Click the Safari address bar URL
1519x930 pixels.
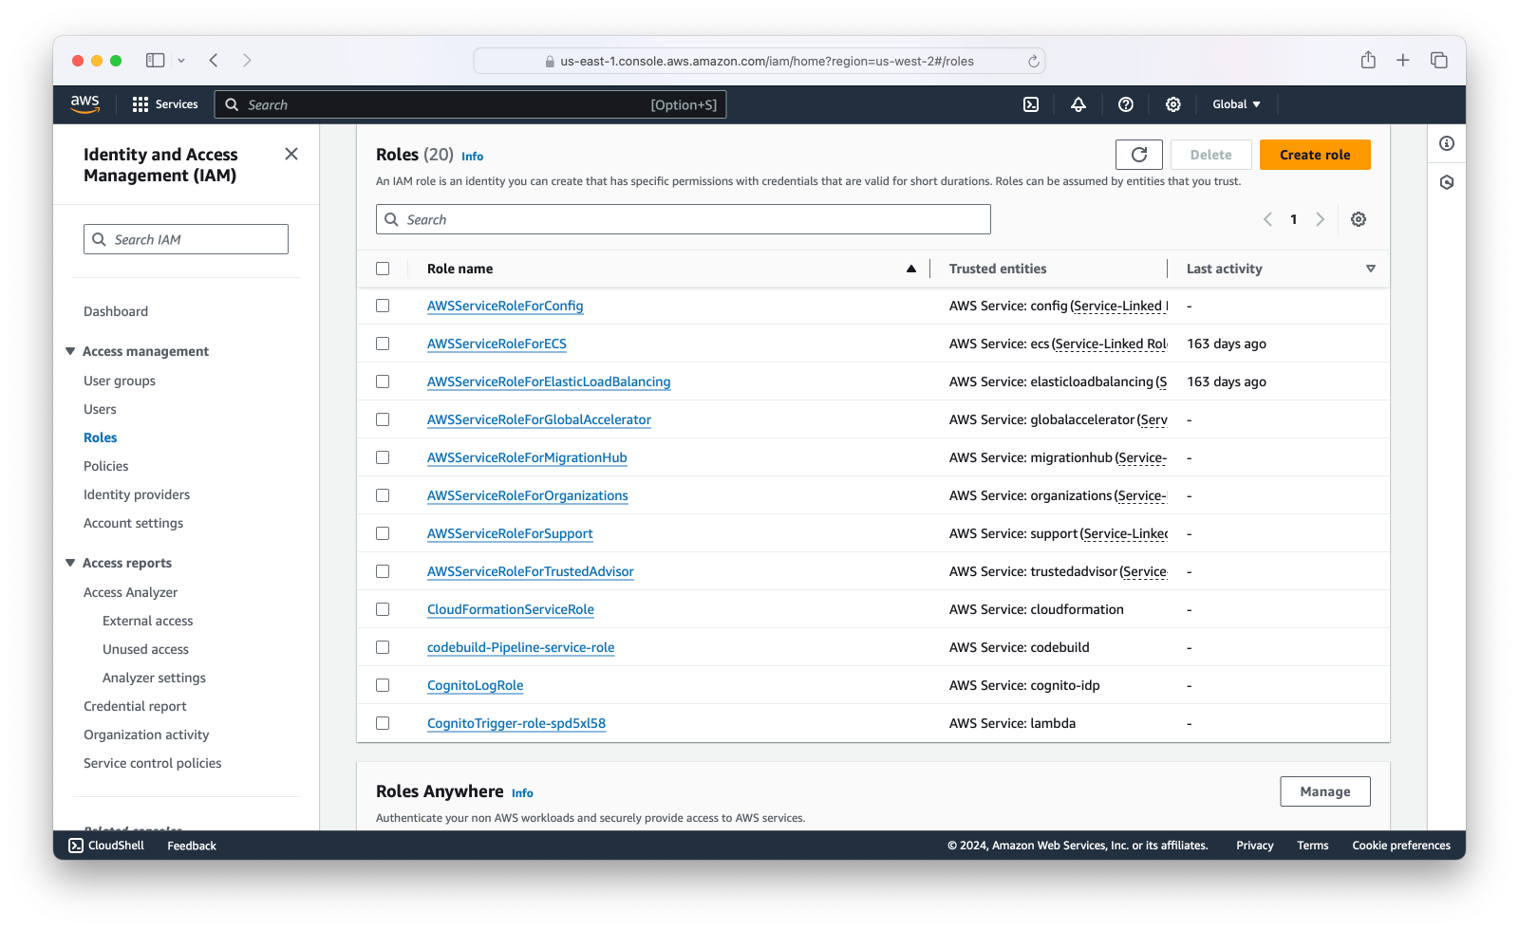(x=767, y=61)
